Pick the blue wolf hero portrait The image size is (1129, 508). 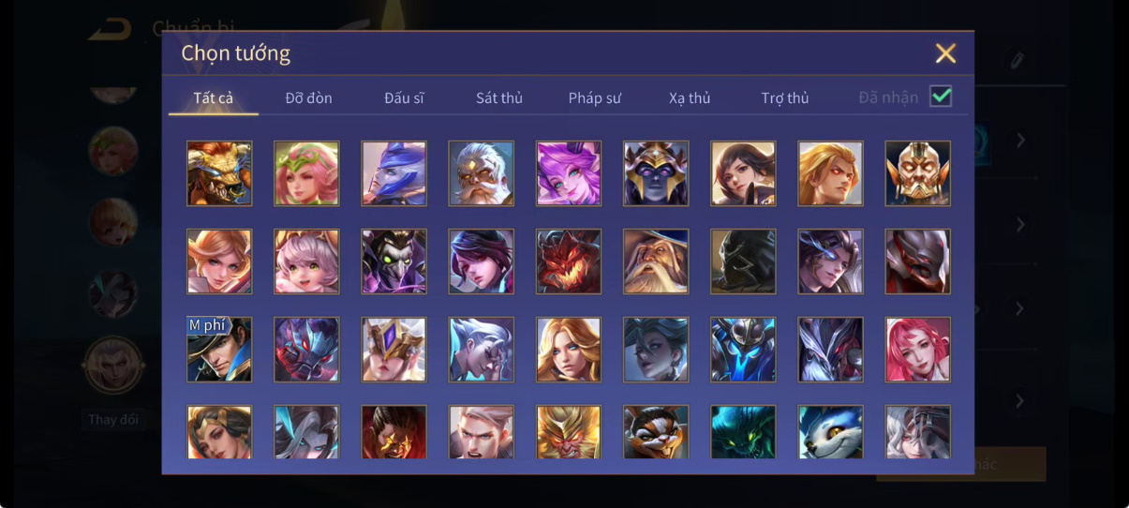[831, 432]
